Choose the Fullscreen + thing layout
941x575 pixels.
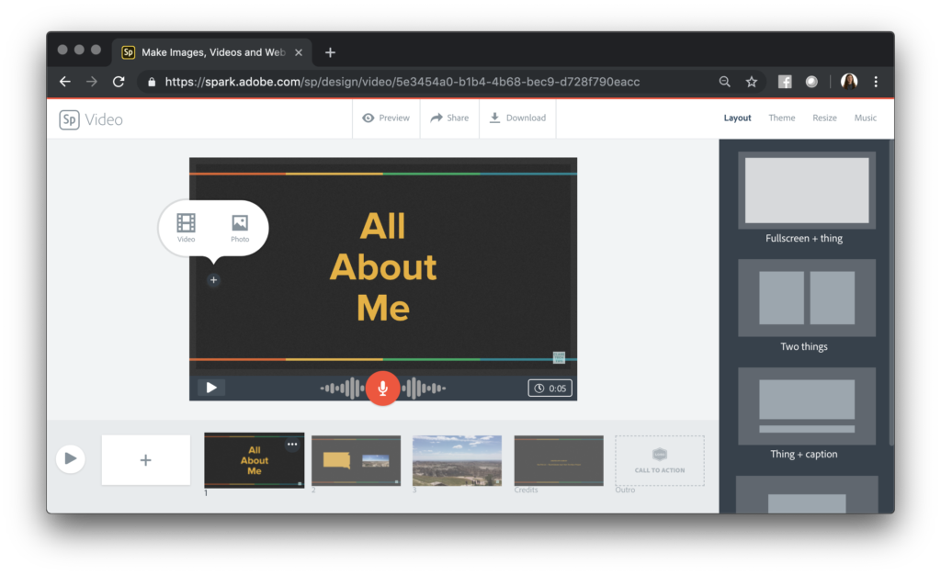(806, 190)
